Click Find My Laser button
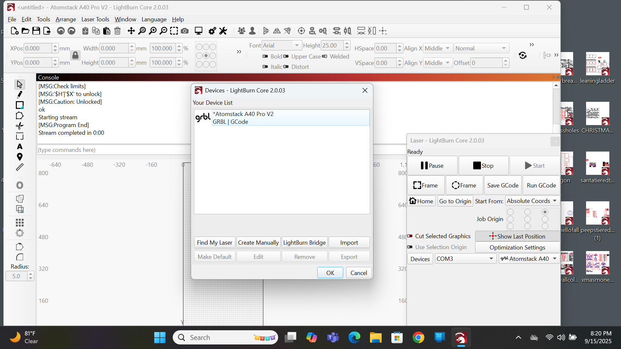This screenshot has height=349, width=621. click(x=214, y=243)
